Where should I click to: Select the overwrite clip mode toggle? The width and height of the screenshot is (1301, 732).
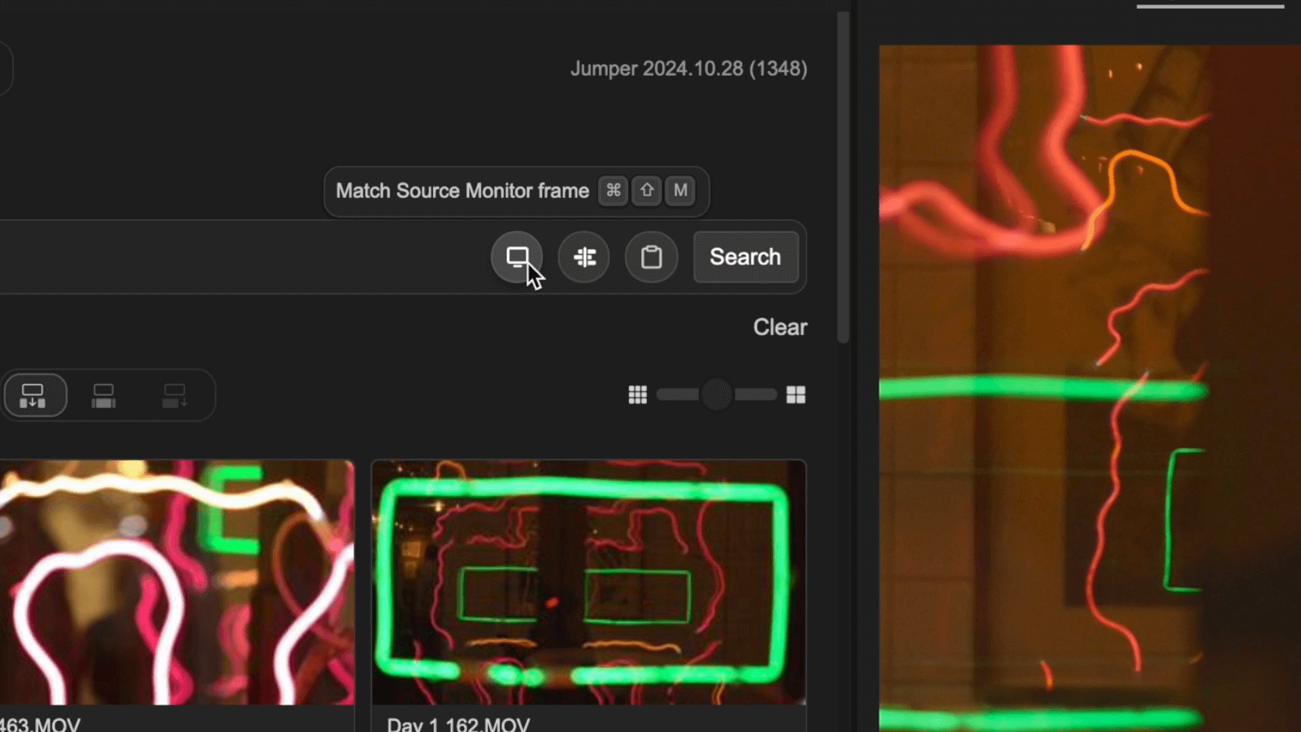[x=104, y=395]
